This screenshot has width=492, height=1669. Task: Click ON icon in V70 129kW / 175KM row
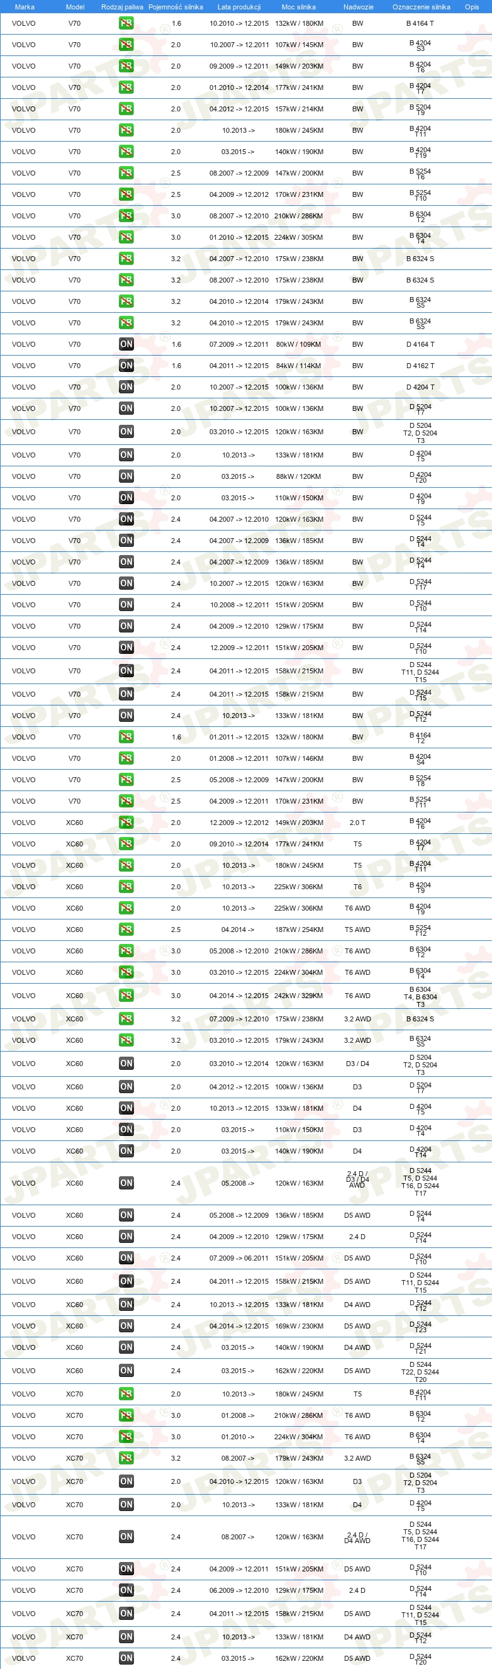point(126,626)
